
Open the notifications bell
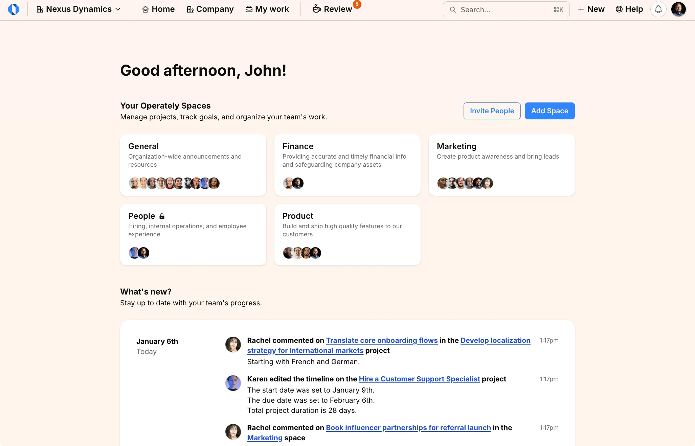(x=658, y=9)
